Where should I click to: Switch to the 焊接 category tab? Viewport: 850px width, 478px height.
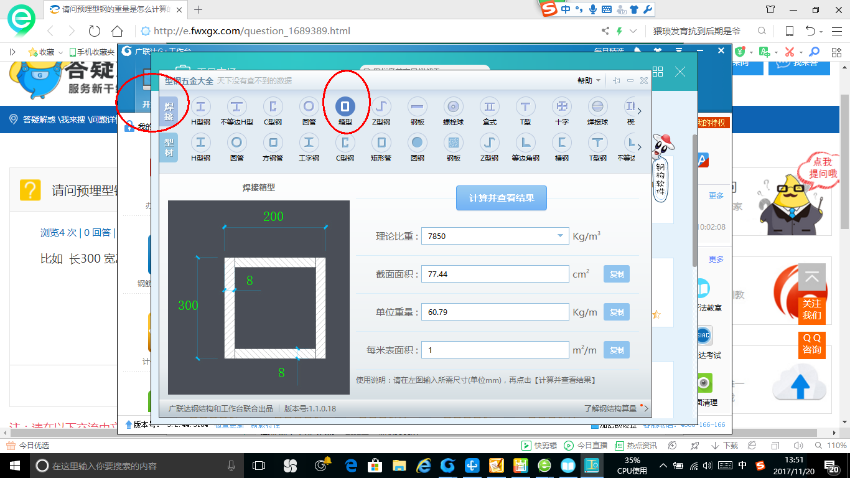coord(169,111)
